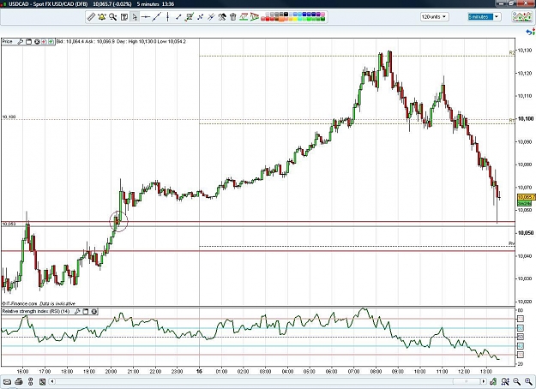The image size is (536, 389).
Task: Select the blue cross-lines tool
Action: pyautogui.click(x=201, y=17)
